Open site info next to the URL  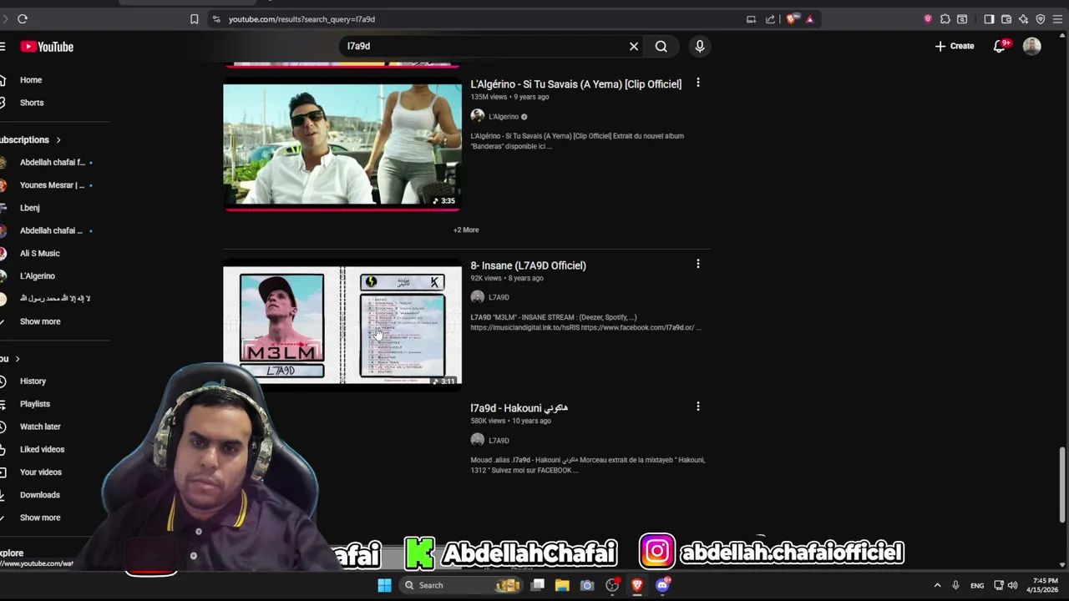(x=216, y=18)
